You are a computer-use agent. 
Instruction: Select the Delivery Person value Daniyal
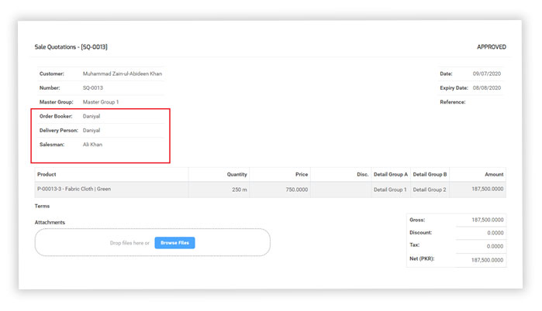(x=91, y=130)
